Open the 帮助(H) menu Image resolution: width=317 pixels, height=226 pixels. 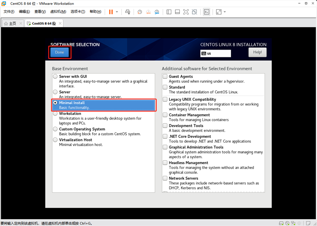[x=95, y=12]
